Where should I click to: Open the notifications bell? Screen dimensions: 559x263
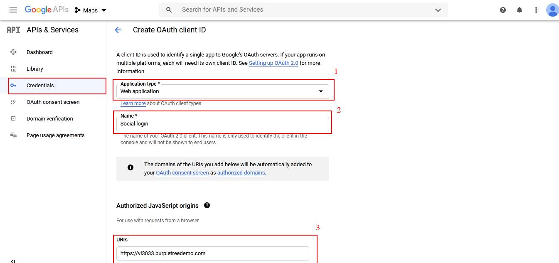coord(520,10)
